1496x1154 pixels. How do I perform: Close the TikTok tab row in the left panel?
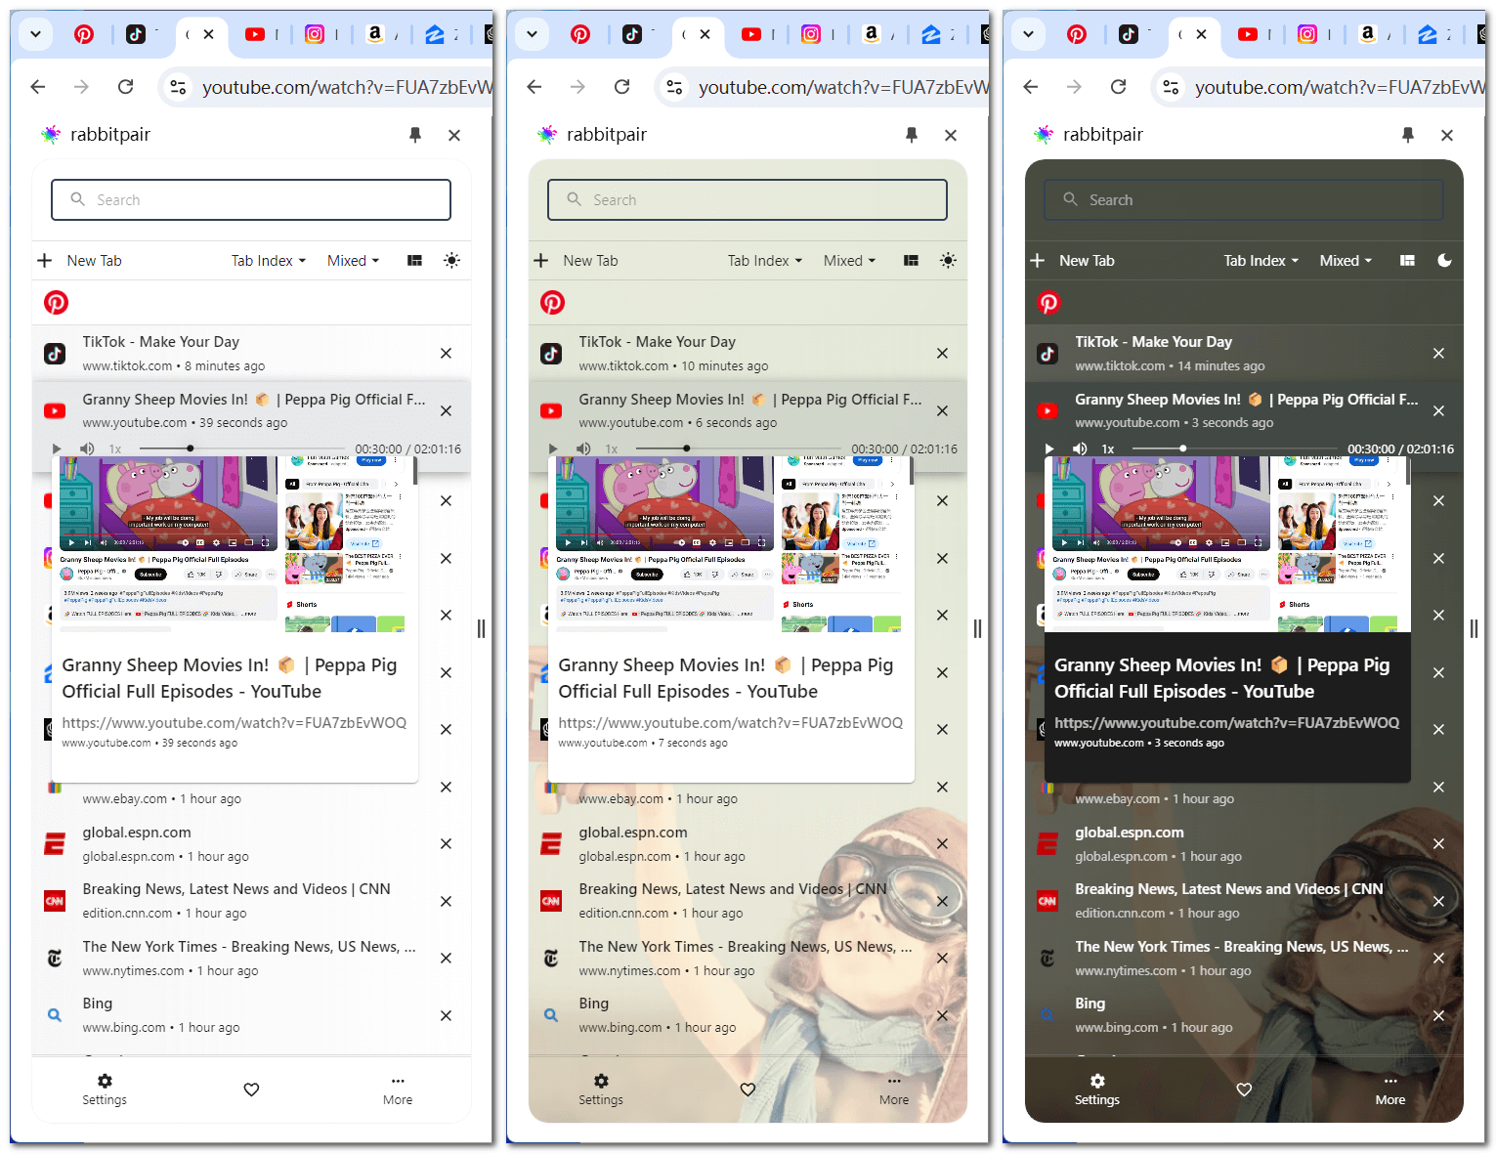click(446, 354)
